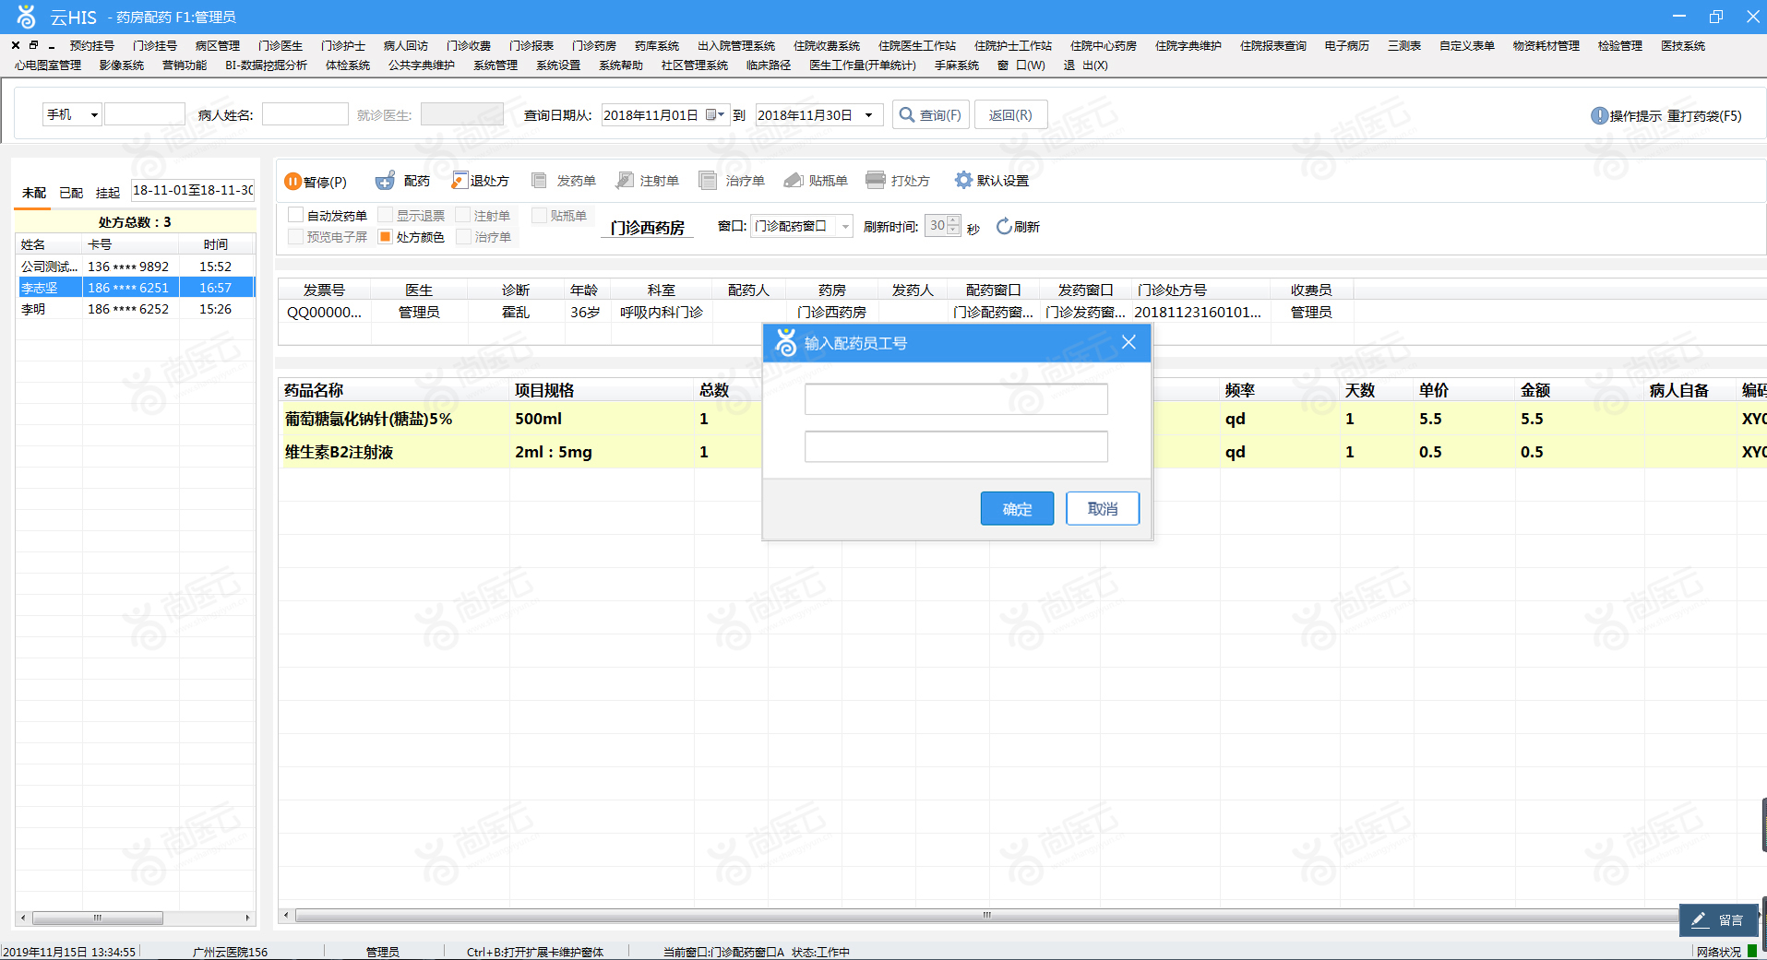Select drug row 葡萄糖氯化钠针(糖盐)5%
The image size is (1767, 960).
pos(1022,419)
